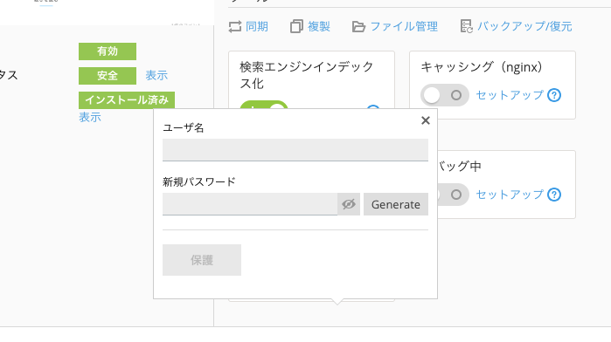Click the 複製 clone icon
This screenshot has height=342, width=611.
(296, 26)
